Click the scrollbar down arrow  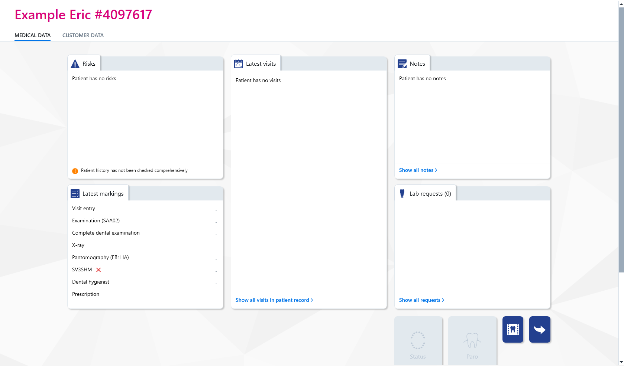[x=621, y=362]
